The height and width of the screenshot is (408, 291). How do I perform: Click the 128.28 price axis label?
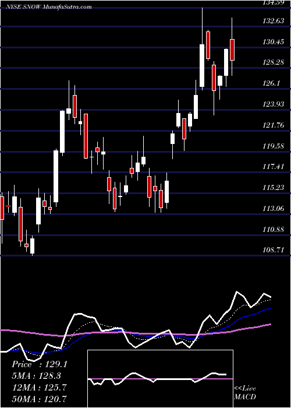point(273,62)
